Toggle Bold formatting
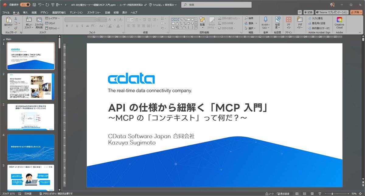The height and width of the screenshot is (196, 365). [x=67, y=26]
